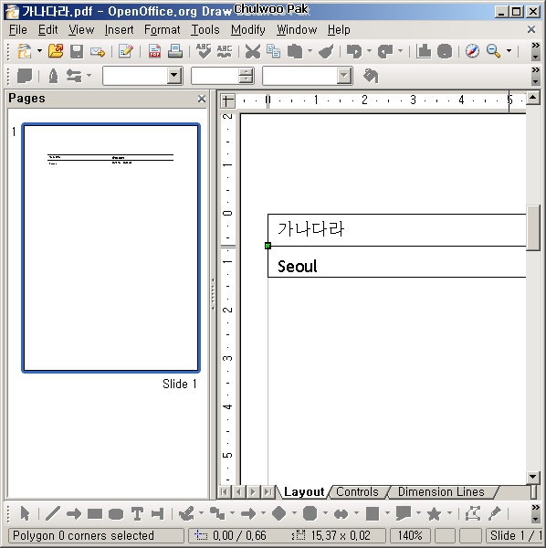
Task: Switch to the Controls layer tab
Action: click(357, 491)
